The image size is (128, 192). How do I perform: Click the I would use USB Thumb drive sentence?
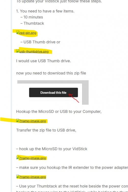pyautogui.click(x=44, y=61)
